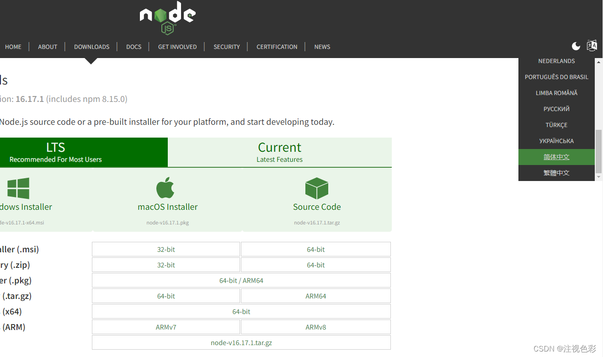Click the Node.js logo
603x357 pixels.
click(x=167, y=18)
